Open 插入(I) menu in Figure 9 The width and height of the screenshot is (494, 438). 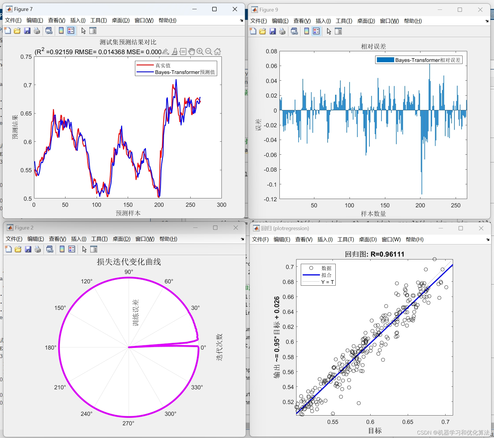[323, 21]
